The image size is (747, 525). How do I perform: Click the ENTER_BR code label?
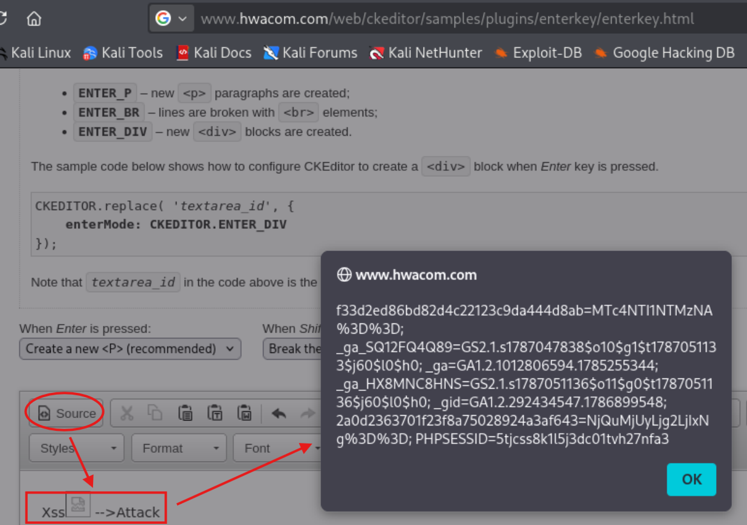pos(109,113)
